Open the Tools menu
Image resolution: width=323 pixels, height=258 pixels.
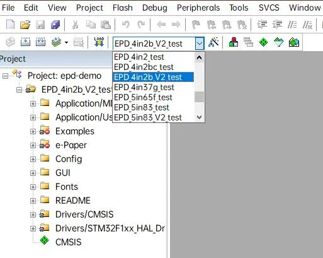[x=239, y=8]
